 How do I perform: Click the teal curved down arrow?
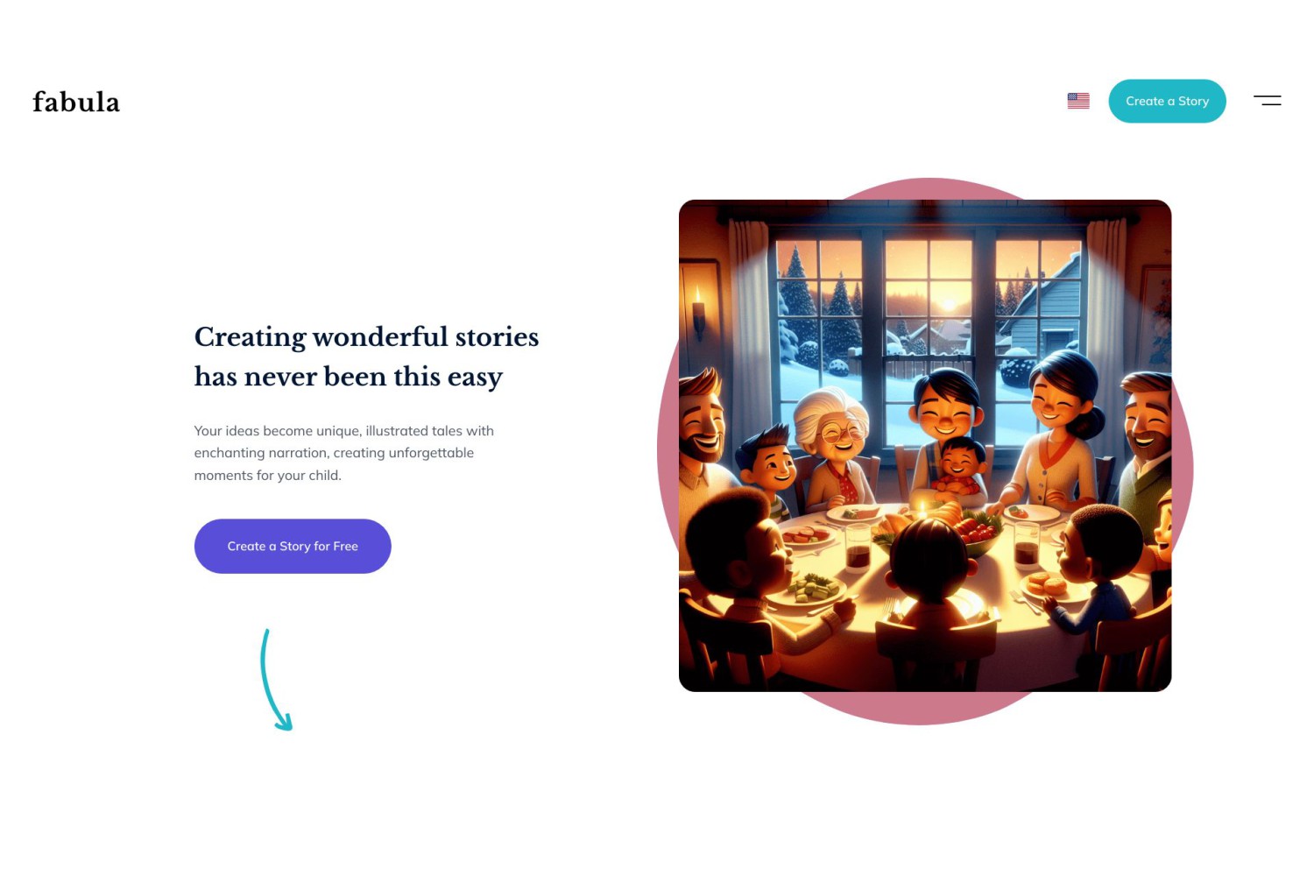pos(275,680)
